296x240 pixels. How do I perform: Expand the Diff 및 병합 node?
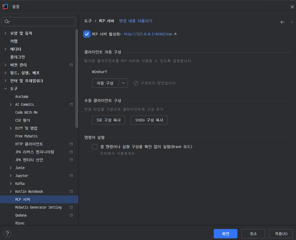coord(11,128)
